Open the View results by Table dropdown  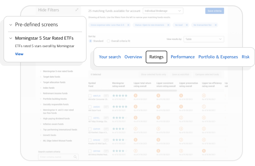click(x=204, y=39)
